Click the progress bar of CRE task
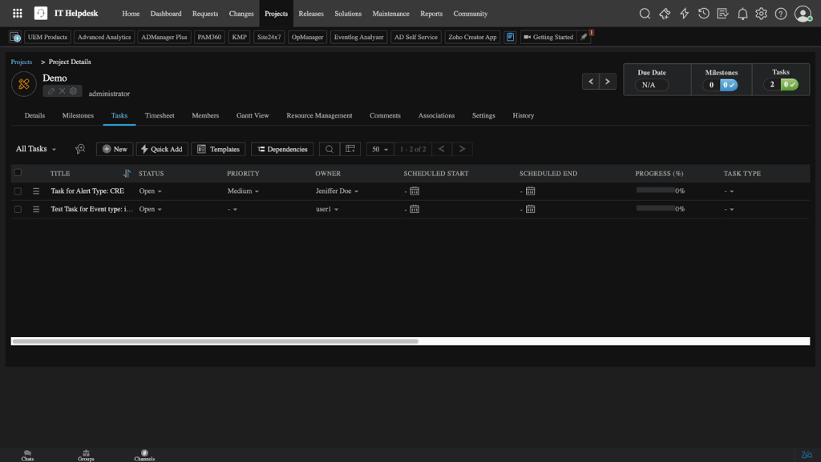 pyautogui.click(x=655, y=191)
